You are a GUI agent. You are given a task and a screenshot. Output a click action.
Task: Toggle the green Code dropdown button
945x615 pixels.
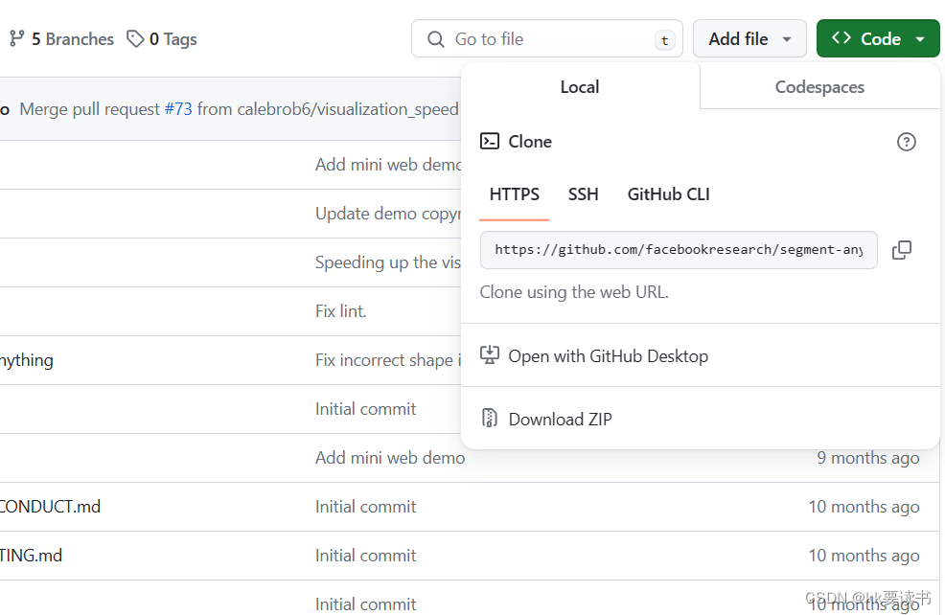pos(878,39)
